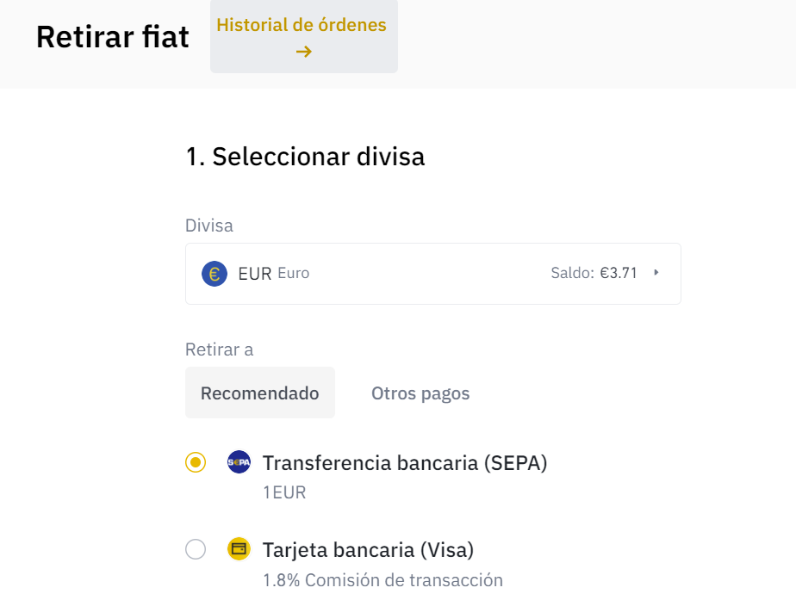Click the Tarjeta bancaria (Visa) label
796x600 pixels.
click(368, 549)
